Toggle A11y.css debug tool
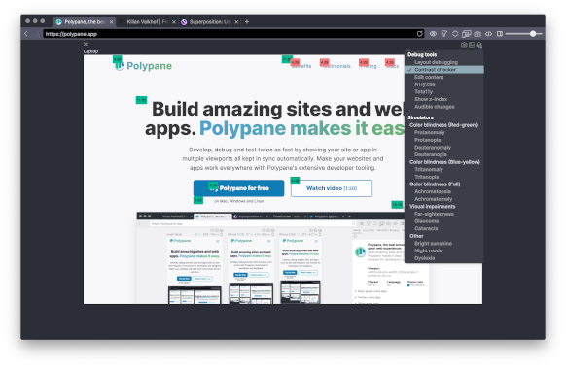The width and height of the screenshot is (566, 367). coord(424,84)
